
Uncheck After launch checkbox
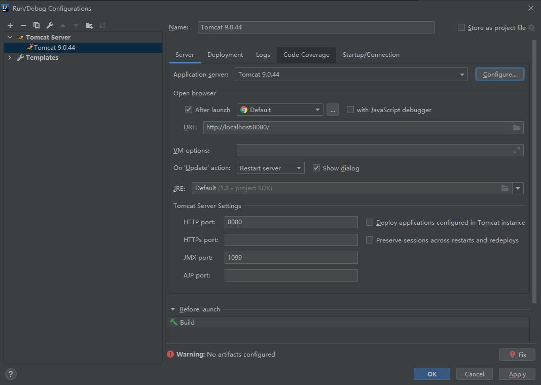tap(189, 110)
